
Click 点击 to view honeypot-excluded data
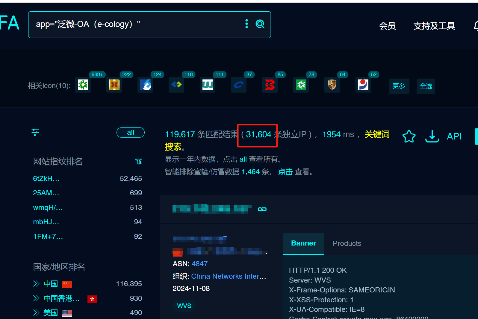[285, 172]
